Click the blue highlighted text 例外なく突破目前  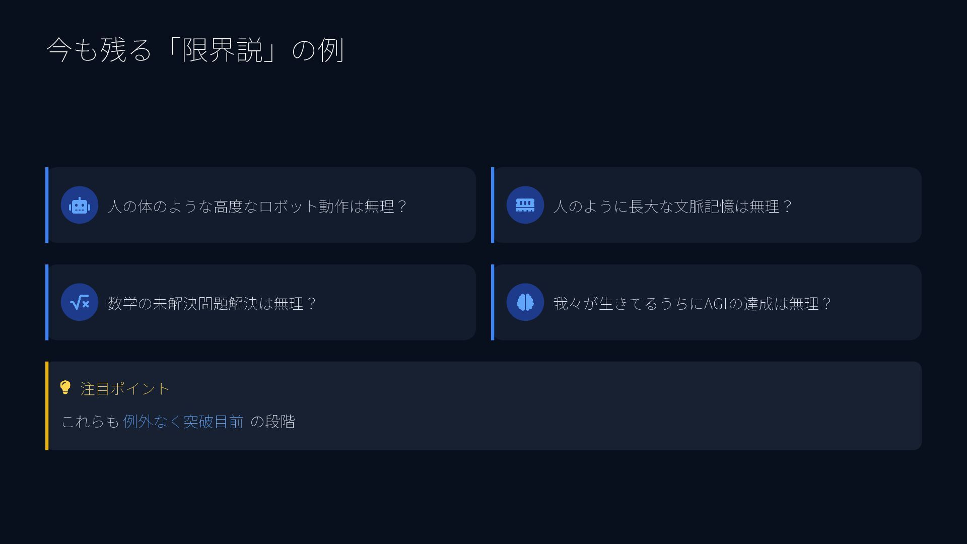pos(183,421)
